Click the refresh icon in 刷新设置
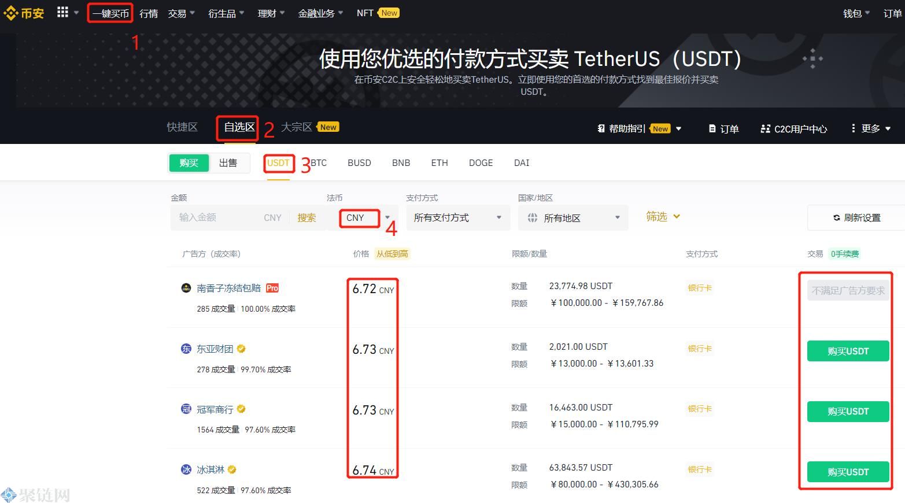 point(836,218)
